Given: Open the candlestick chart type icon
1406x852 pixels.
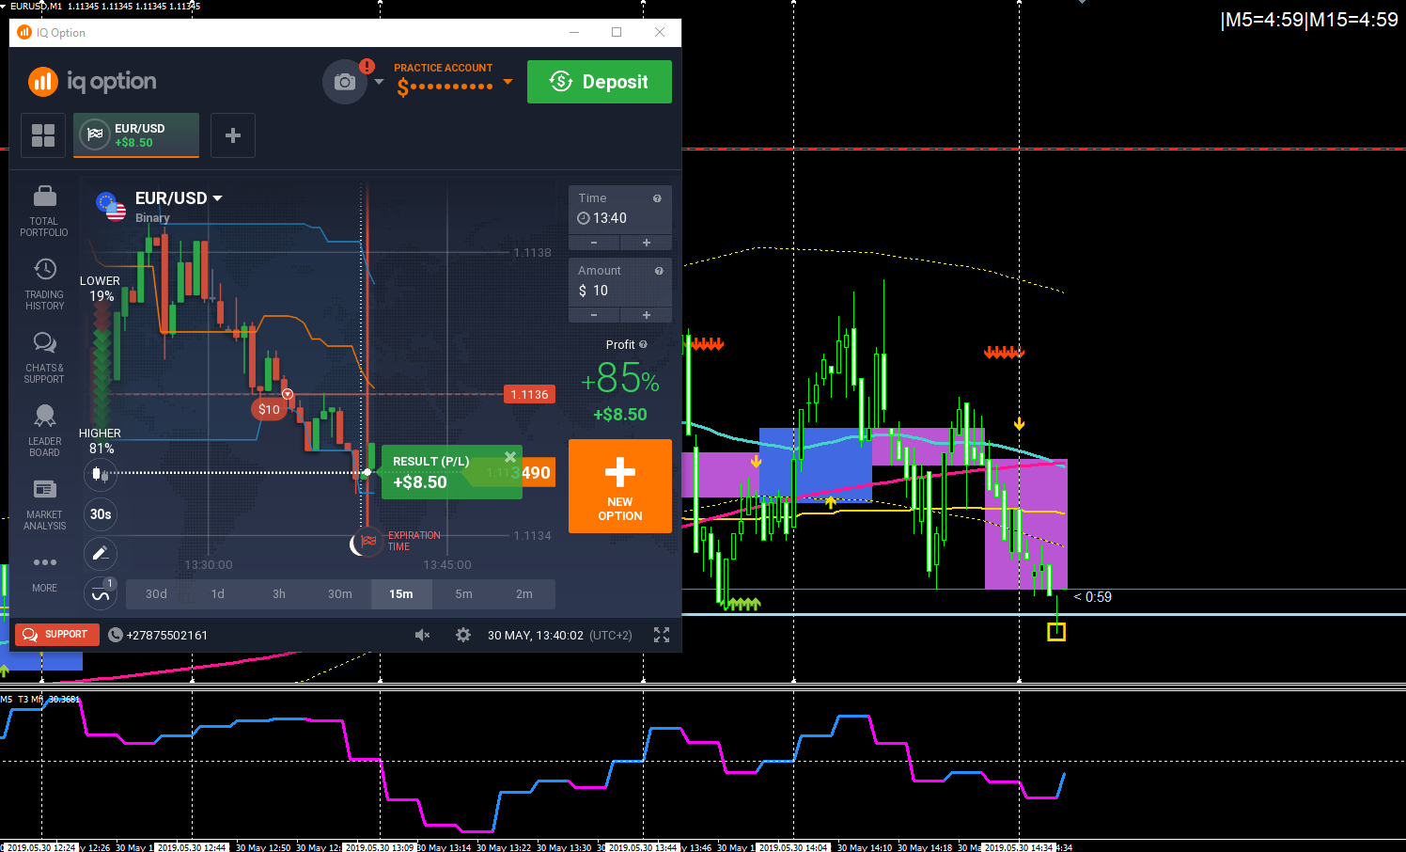Looking at the screenshot, I should 101,475.
